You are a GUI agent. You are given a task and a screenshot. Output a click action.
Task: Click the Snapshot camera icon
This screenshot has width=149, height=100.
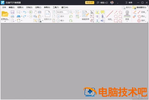(40, 12)
